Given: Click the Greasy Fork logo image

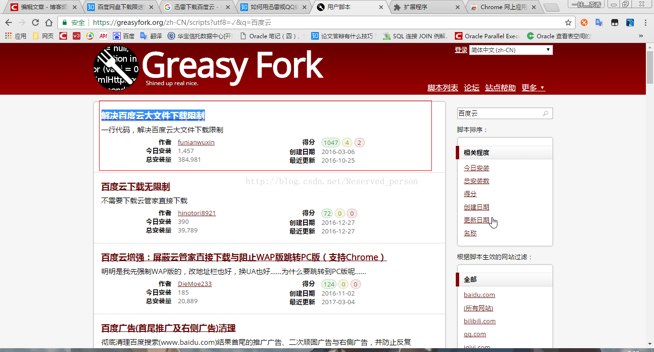Looking at the screenshot, I should (x=116, y=68).
